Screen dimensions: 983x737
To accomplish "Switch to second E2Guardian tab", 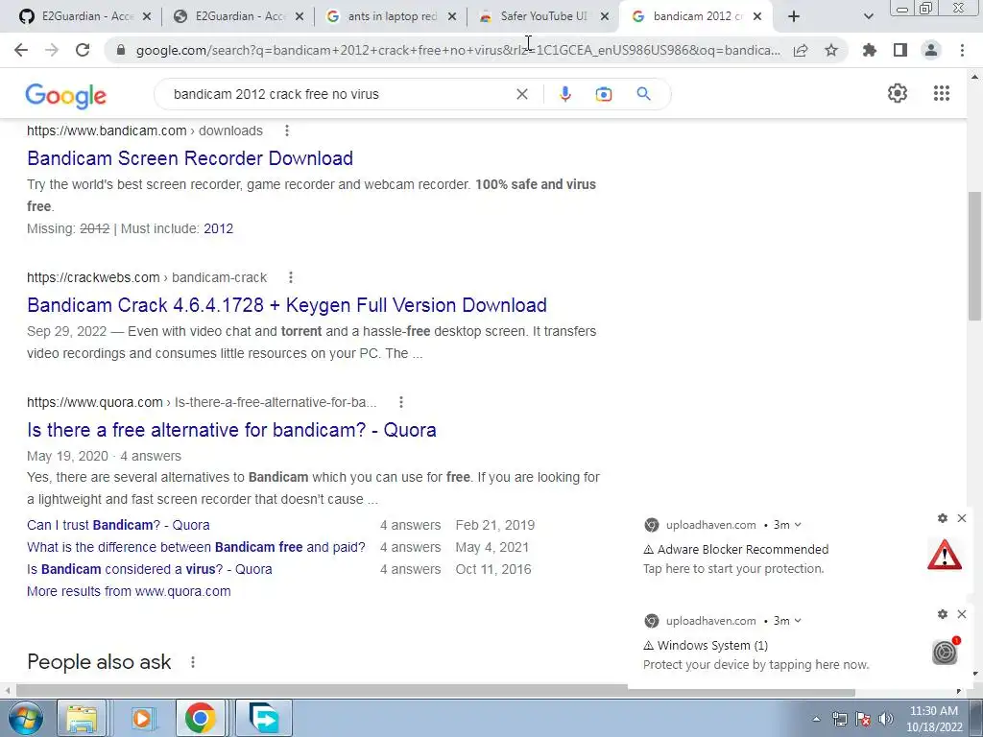I will click(239, 16).
